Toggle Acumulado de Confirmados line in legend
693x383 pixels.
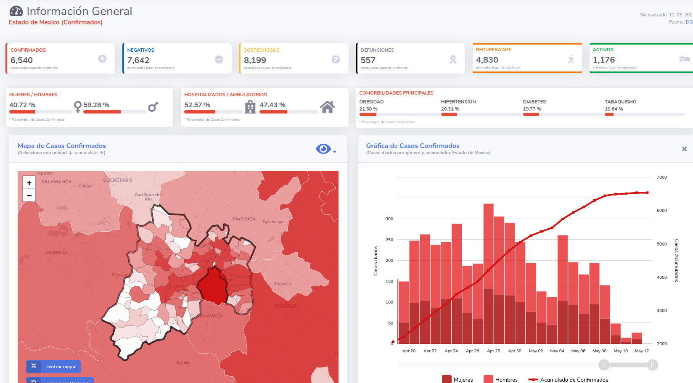(568, 380)
